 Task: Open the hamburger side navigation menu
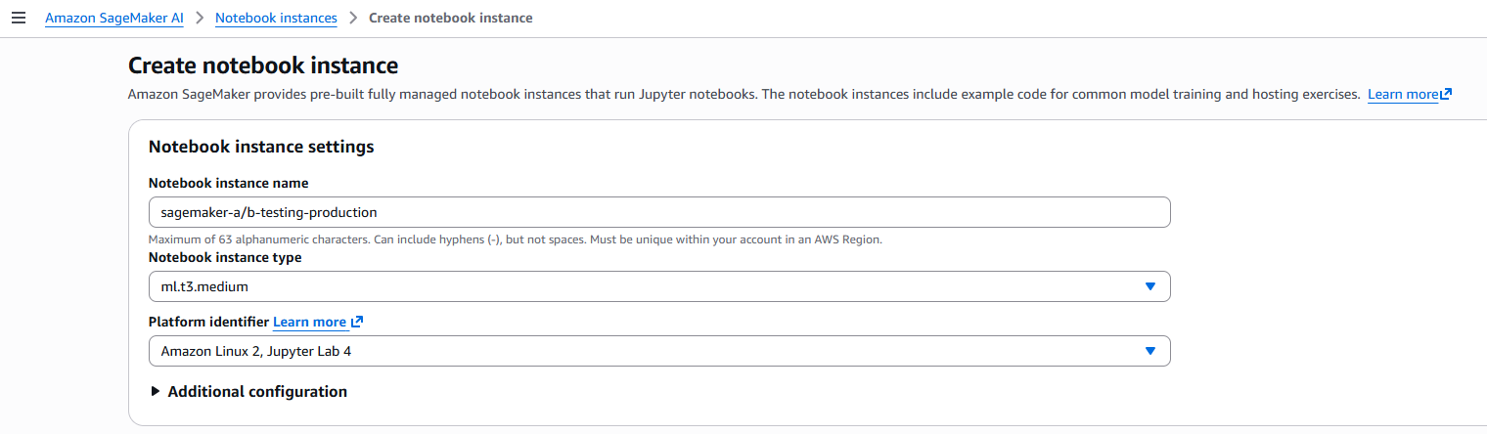(18, 19)
